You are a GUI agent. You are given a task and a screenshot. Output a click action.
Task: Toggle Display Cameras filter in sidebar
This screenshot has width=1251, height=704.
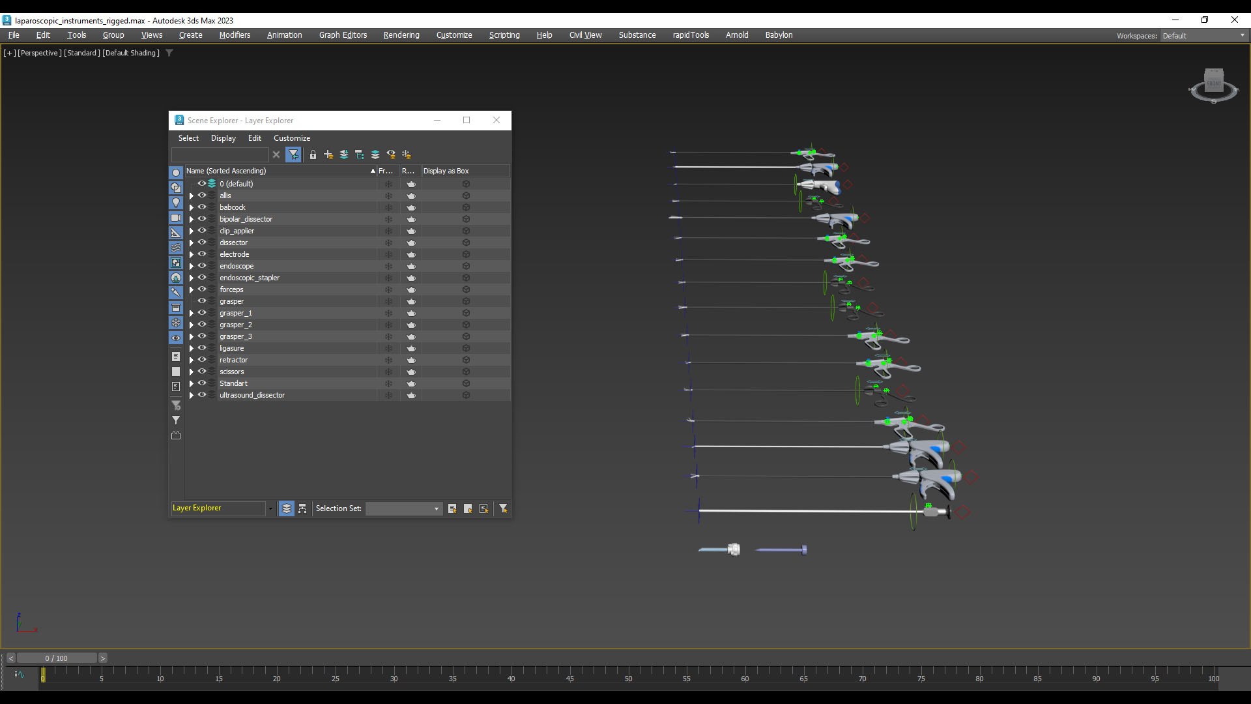click(176, 218)
